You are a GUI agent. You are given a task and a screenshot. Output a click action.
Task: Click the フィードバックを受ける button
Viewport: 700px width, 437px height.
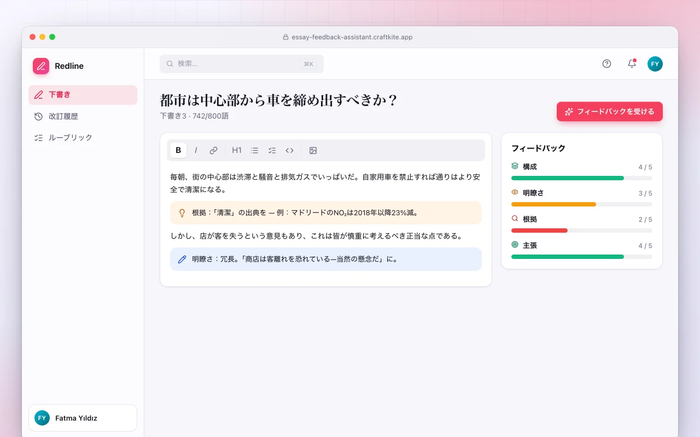coord(610,111)
